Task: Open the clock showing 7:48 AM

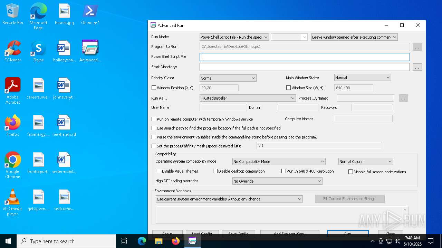Action: [413, 241]
